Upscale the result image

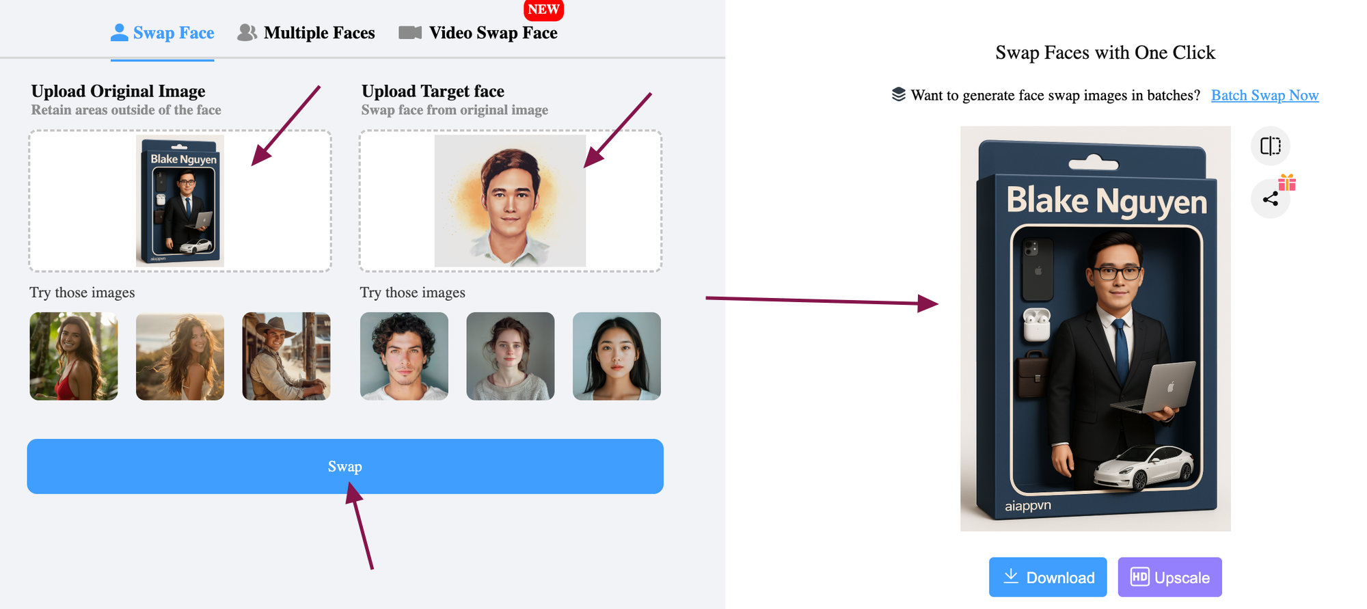click(x=1169, y=577)
